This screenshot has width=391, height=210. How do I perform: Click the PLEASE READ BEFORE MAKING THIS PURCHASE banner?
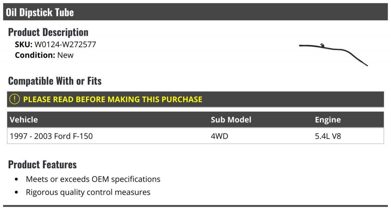pos(195,99)
